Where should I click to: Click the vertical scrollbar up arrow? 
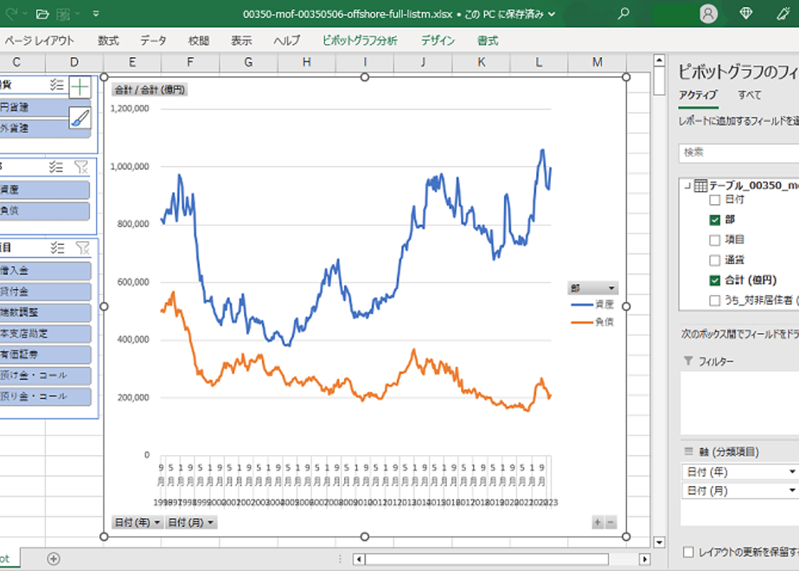(659, 61)
